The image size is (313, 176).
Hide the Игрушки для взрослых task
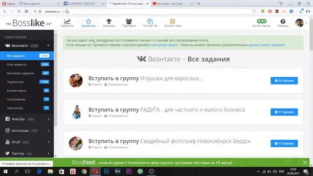point(95,85)
